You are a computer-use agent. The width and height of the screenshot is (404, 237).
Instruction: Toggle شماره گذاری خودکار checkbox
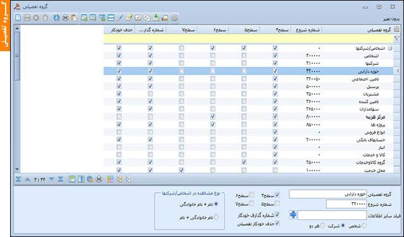point(277,214)
